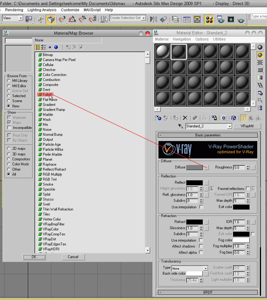The width and height of the screenshot is (267, 300).
Task: Click the Spinner Snap toggle icon
Action: click(92, 19)
